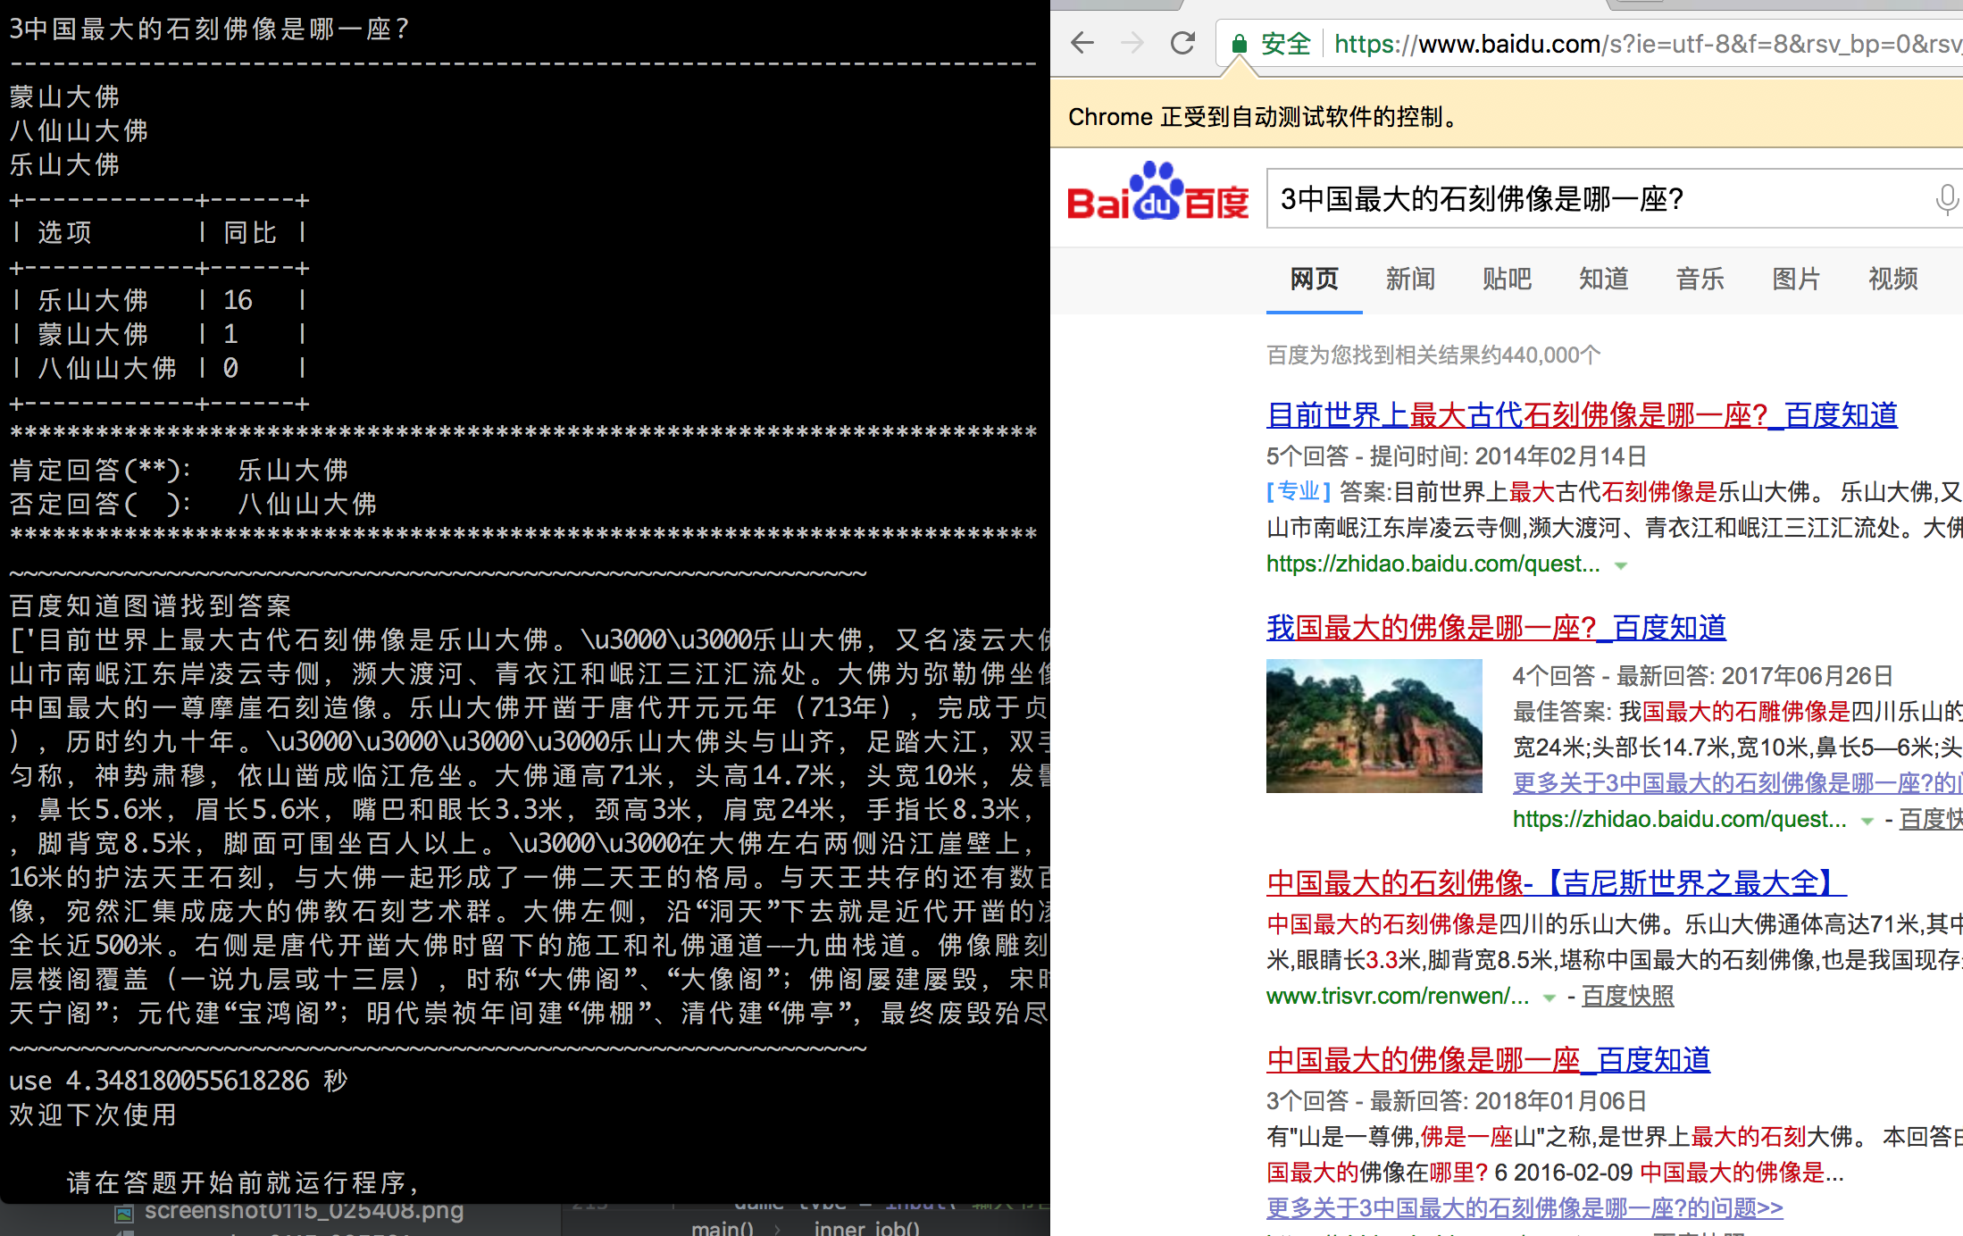Click the green secure lock icon

tap(1240, 44)
